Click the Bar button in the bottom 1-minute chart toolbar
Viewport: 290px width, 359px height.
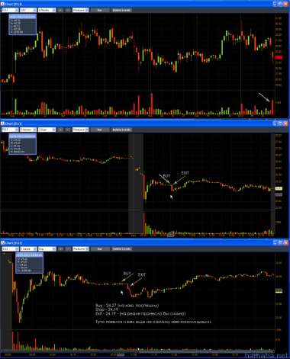pos(100,249)
